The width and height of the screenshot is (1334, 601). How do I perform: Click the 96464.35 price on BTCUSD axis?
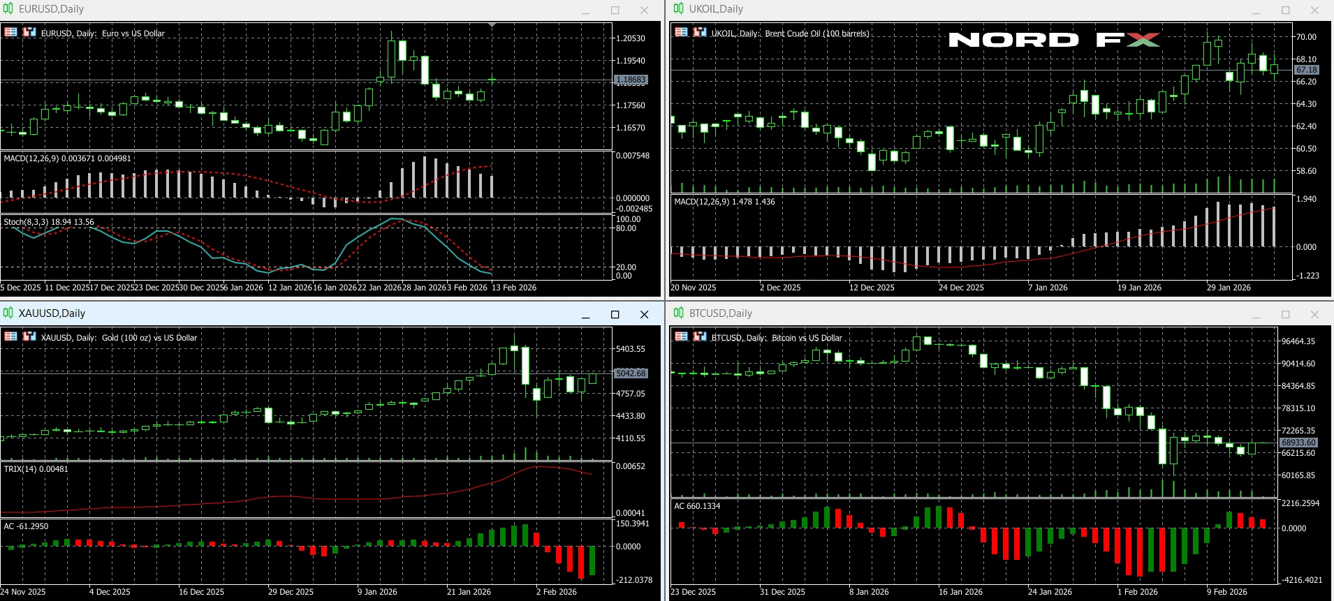[1298, 341]
